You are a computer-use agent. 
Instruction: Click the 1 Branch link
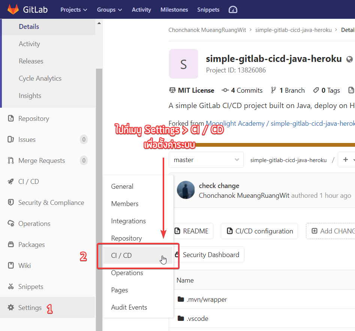pos(288,90)
